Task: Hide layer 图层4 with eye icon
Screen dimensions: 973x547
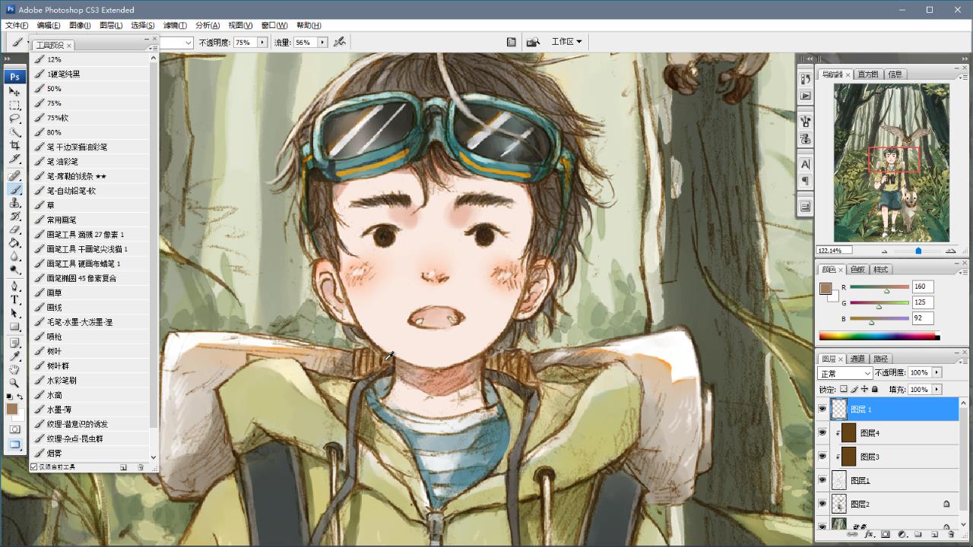Action: (x=822, y=433)
